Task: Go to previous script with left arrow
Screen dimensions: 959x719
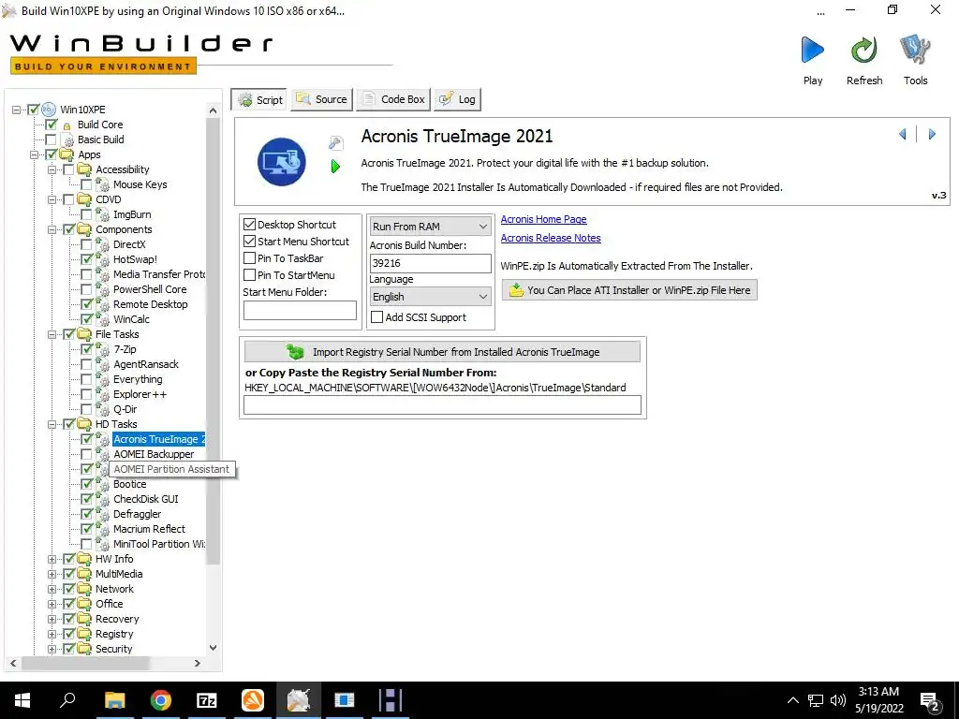Action: point(903,134)
